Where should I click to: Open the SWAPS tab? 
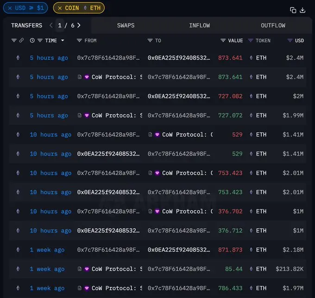(126, 25)
